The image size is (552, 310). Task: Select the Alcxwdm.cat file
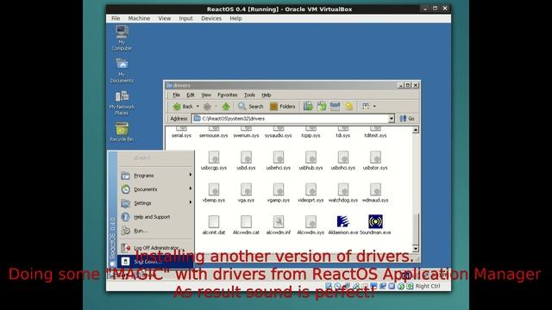(x=246, y=225)
